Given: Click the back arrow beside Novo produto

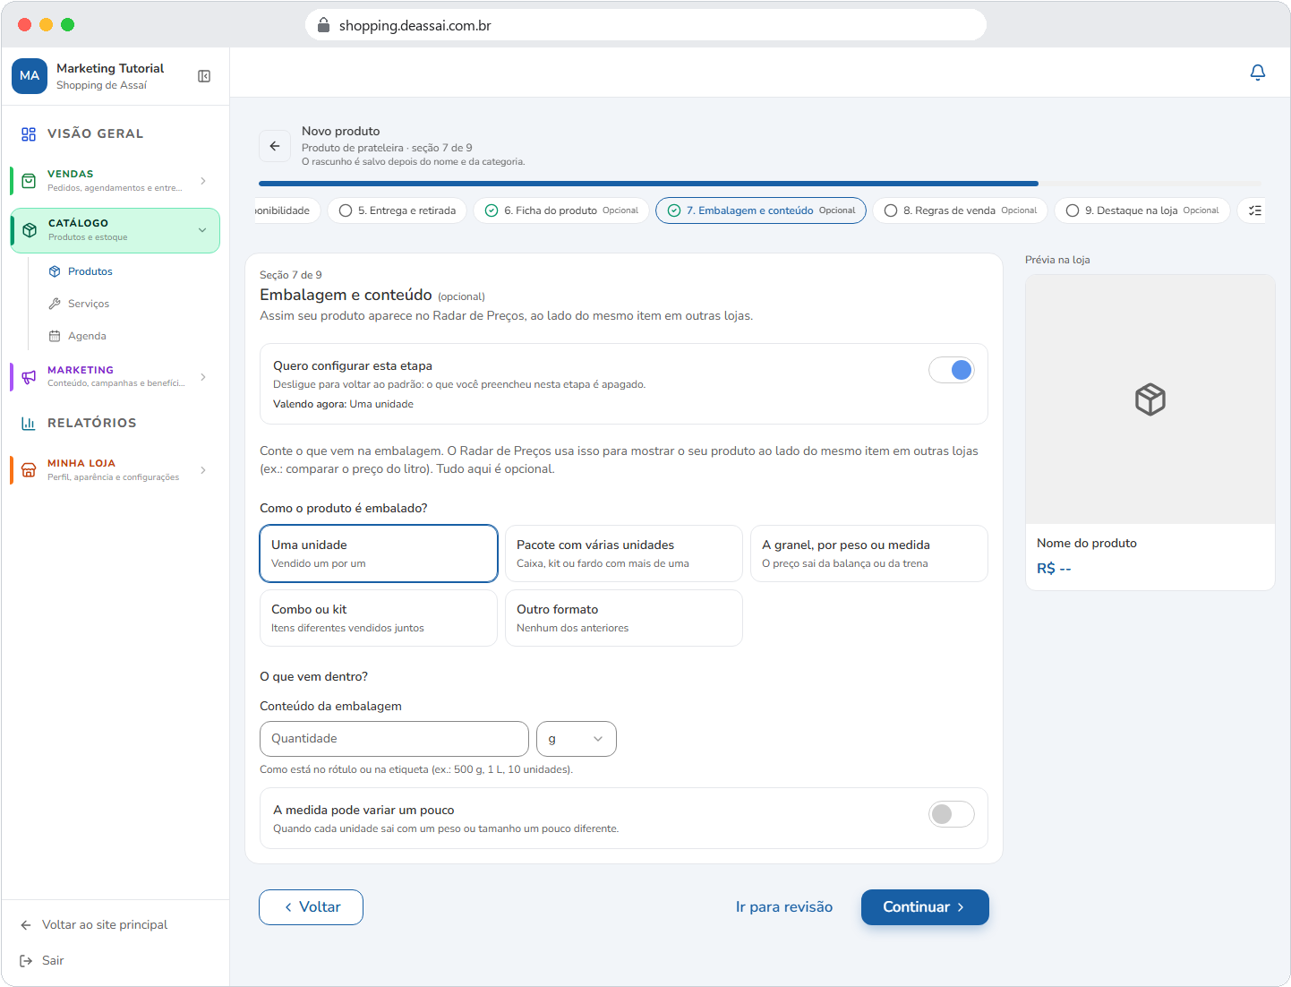Looking at the screenshot, I should tap(275, 146).
